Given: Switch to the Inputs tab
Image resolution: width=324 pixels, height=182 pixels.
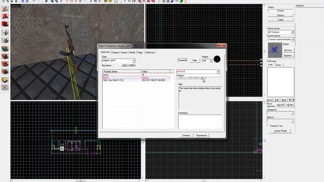Looking at the screenshot, I should (124, 53).
